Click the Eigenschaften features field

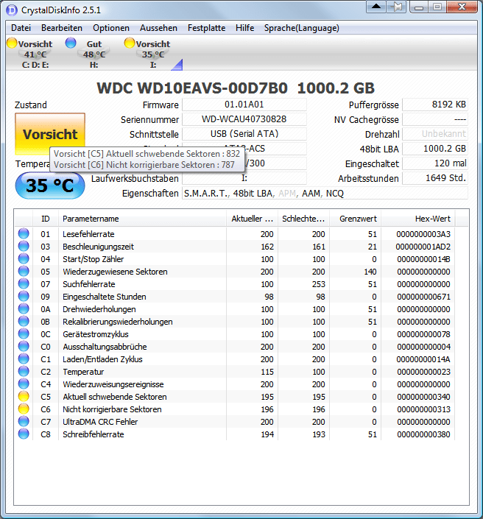click(325, 193)
